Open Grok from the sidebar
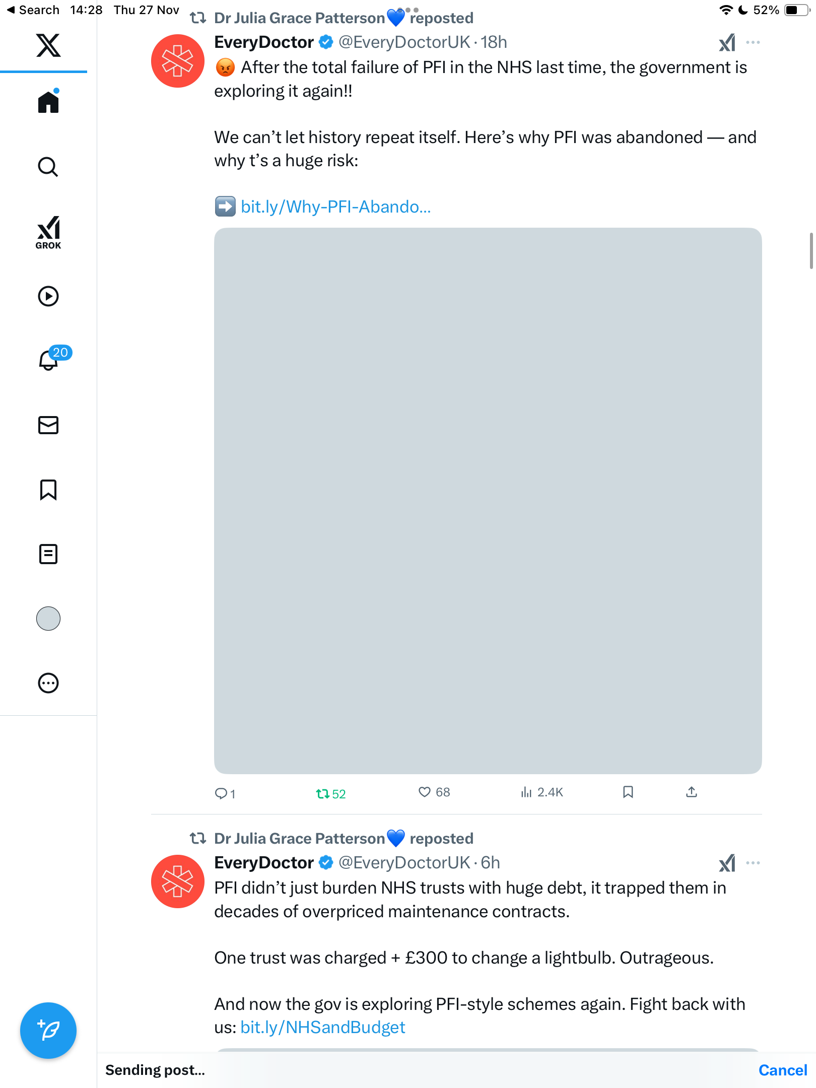The height and width of the screenshot is (1088, 816). (x=48, y=232)
